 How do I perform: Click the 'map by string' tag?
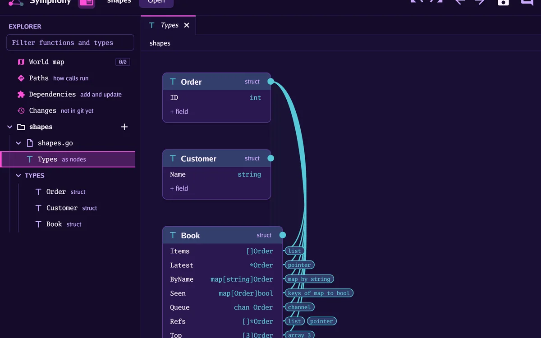(x=309, y=279)
